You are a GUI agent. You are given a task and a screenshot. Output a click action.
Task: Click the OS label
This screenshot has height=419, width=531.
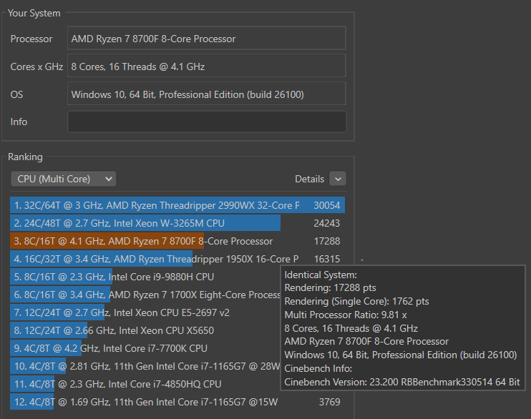point(16,94)
